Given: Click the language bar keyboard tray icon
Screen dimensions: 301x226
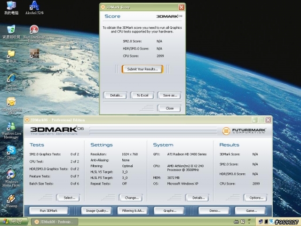Looking at the screenshot, I should pyautogui.click(x=236, y=222).
